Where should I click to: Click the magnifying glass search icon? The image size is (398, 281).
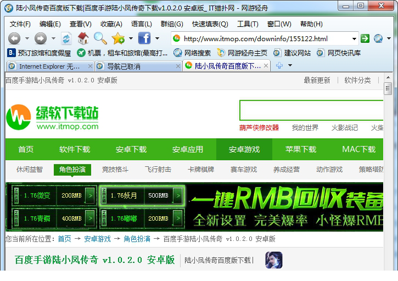100,38
